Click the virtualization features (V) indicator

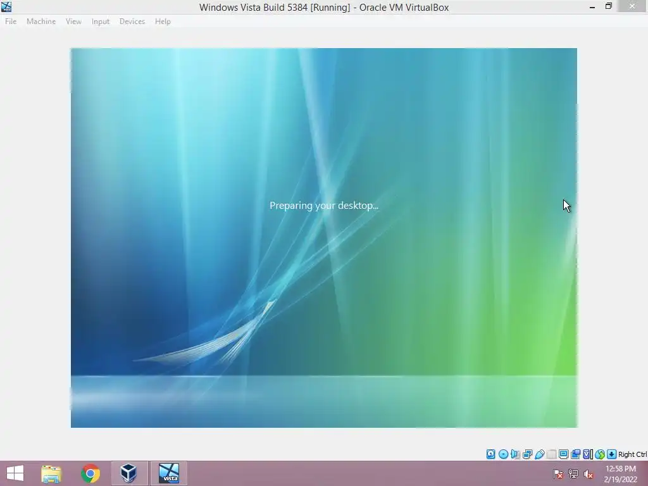click(588, 454)
